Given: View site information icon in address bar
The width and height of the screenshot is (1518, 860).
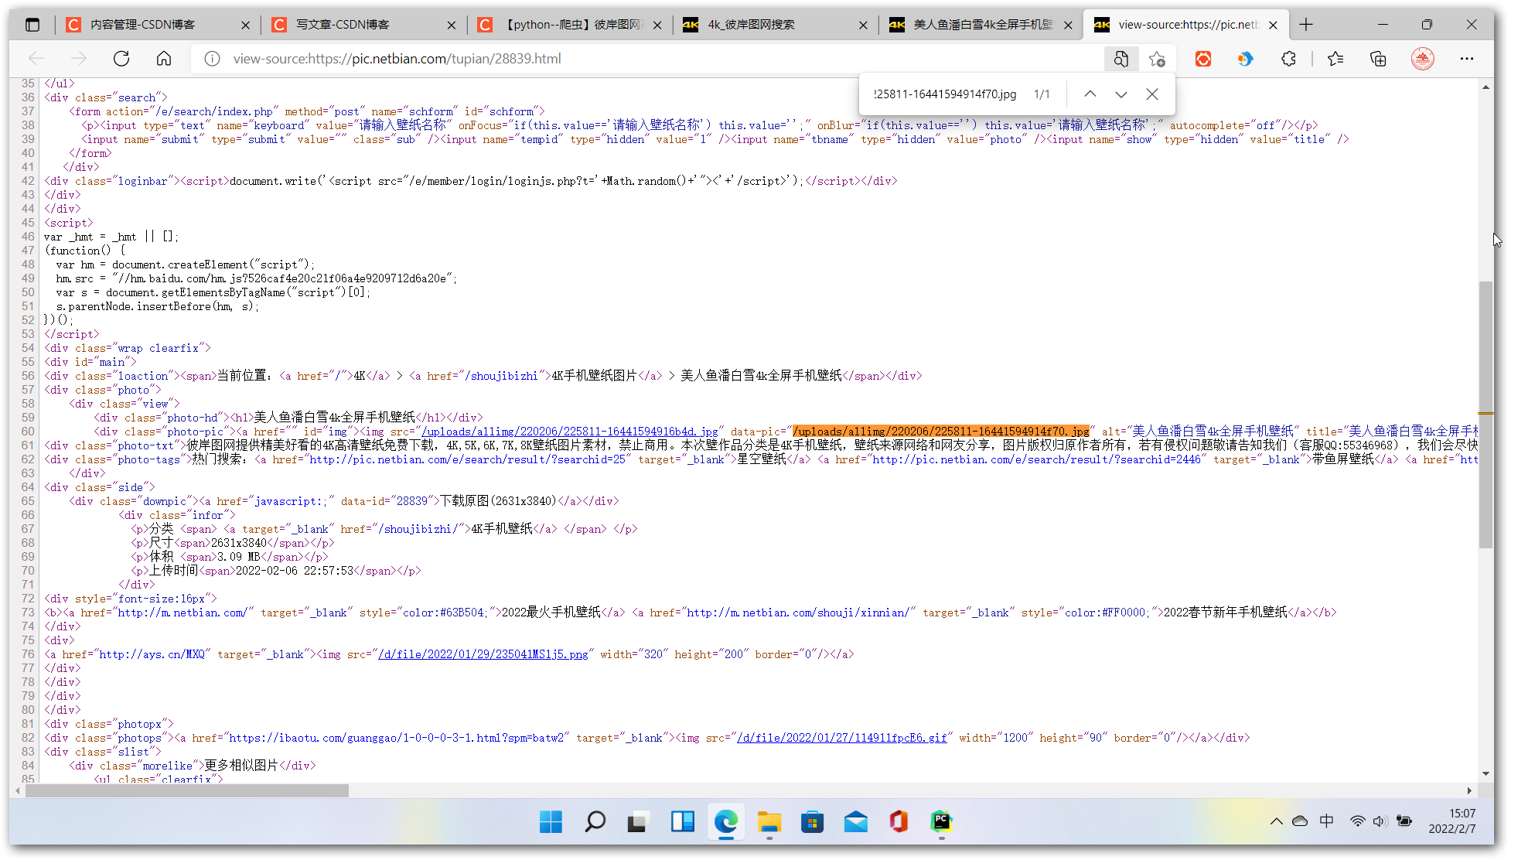Looking at the screenshot, I should 212,59.
